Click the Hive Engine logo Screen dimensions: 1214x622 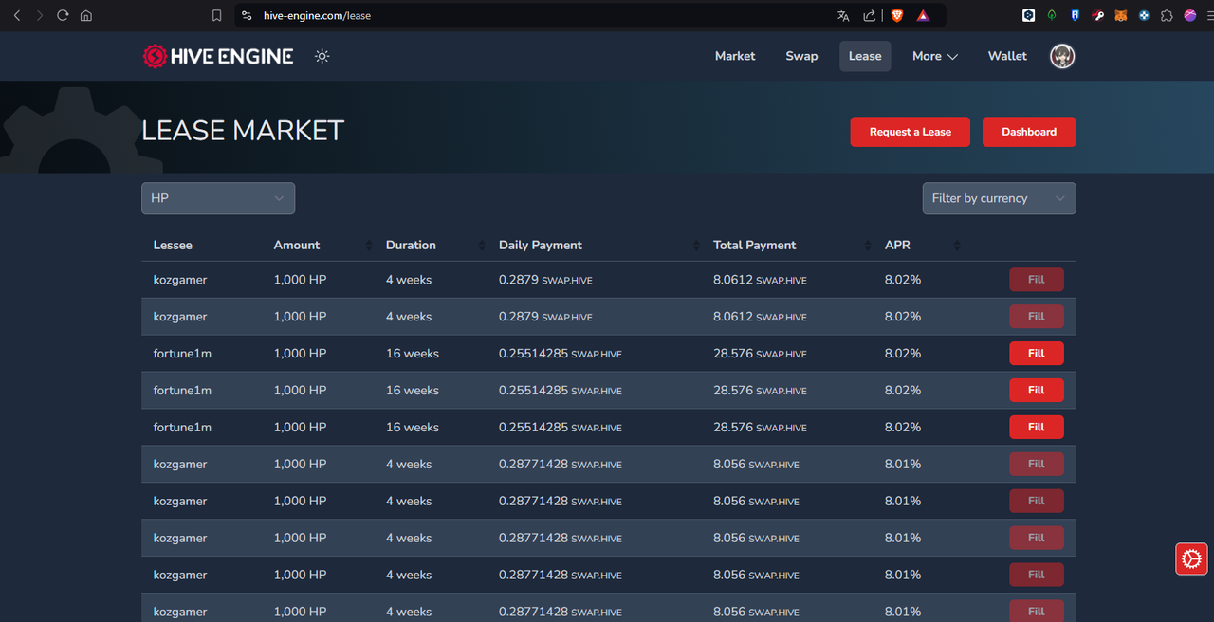218,57
